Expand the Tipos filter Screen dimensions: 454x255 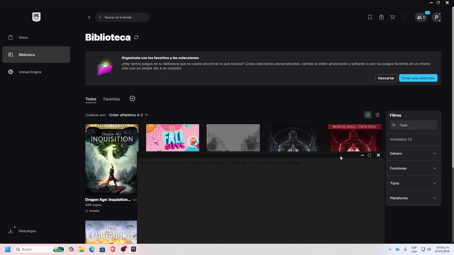coord(414,183)
